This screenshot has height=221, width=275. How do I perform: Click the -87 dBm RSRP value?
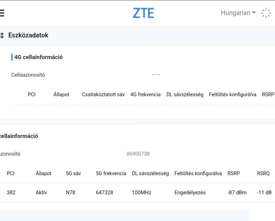237,192
